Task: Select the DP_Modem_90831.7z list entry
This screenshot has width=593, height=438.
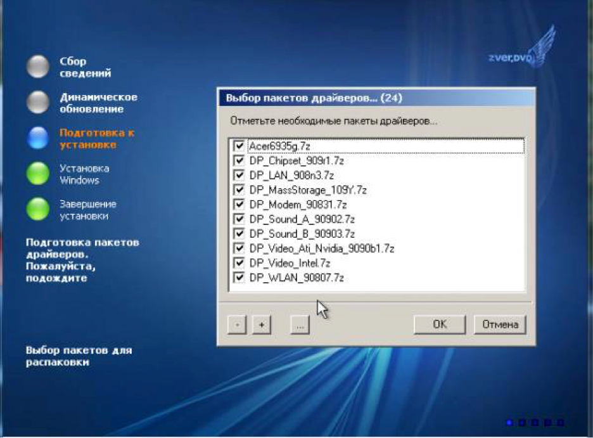Action: click(298, 205)
